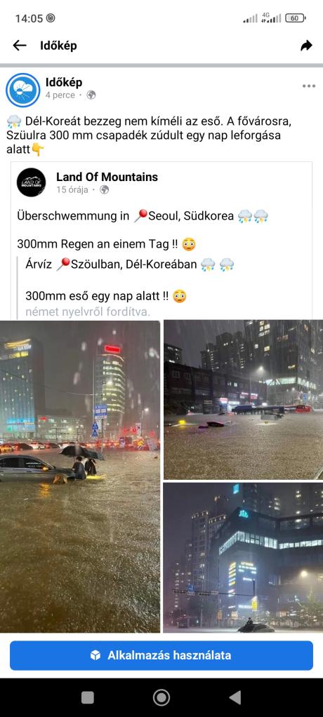Tap the Android back triangle button
323x717 pixels.
[x=235, y=697]
